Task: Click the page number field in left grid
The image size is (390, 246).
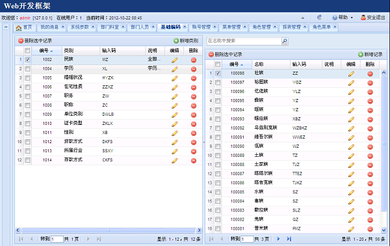Action: click(x=57, y=239)
